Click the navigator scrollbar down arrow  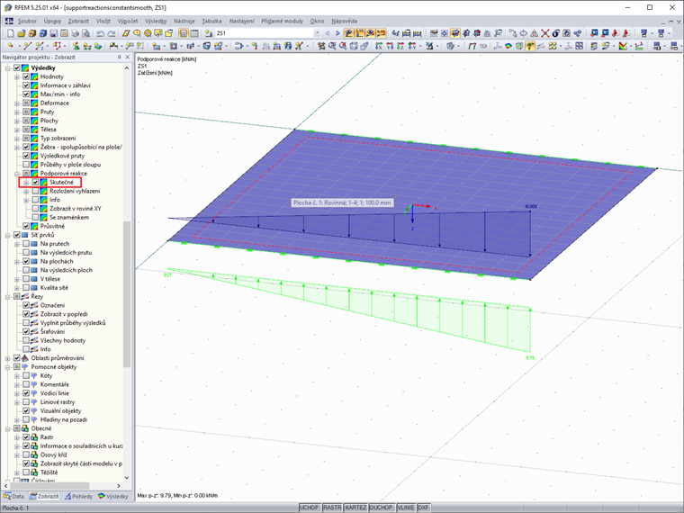[127, 478]
